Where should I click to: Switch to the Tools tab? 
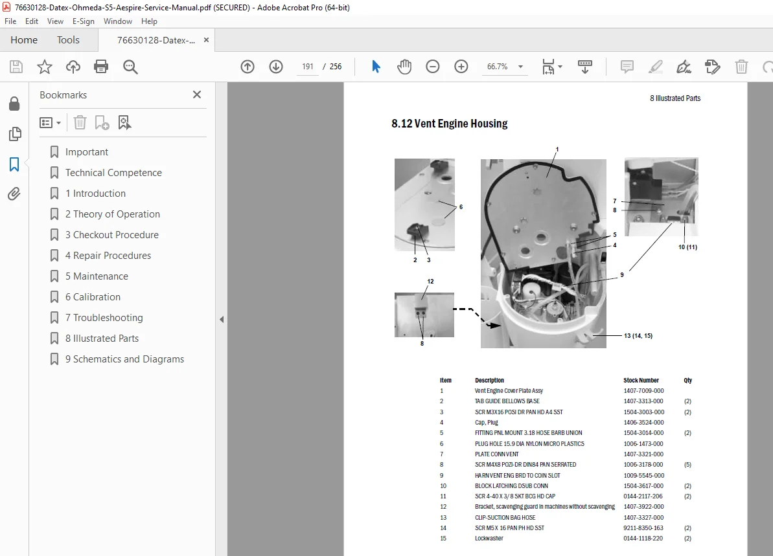click(x=68, y=40)
